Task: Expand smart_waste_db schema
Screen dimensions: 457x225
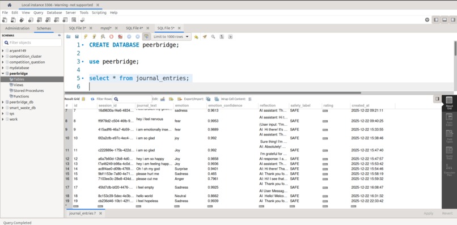Action: (x=3, y=108)
